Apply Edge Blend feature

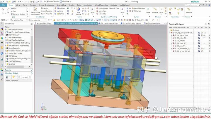(x=78, y=11)
